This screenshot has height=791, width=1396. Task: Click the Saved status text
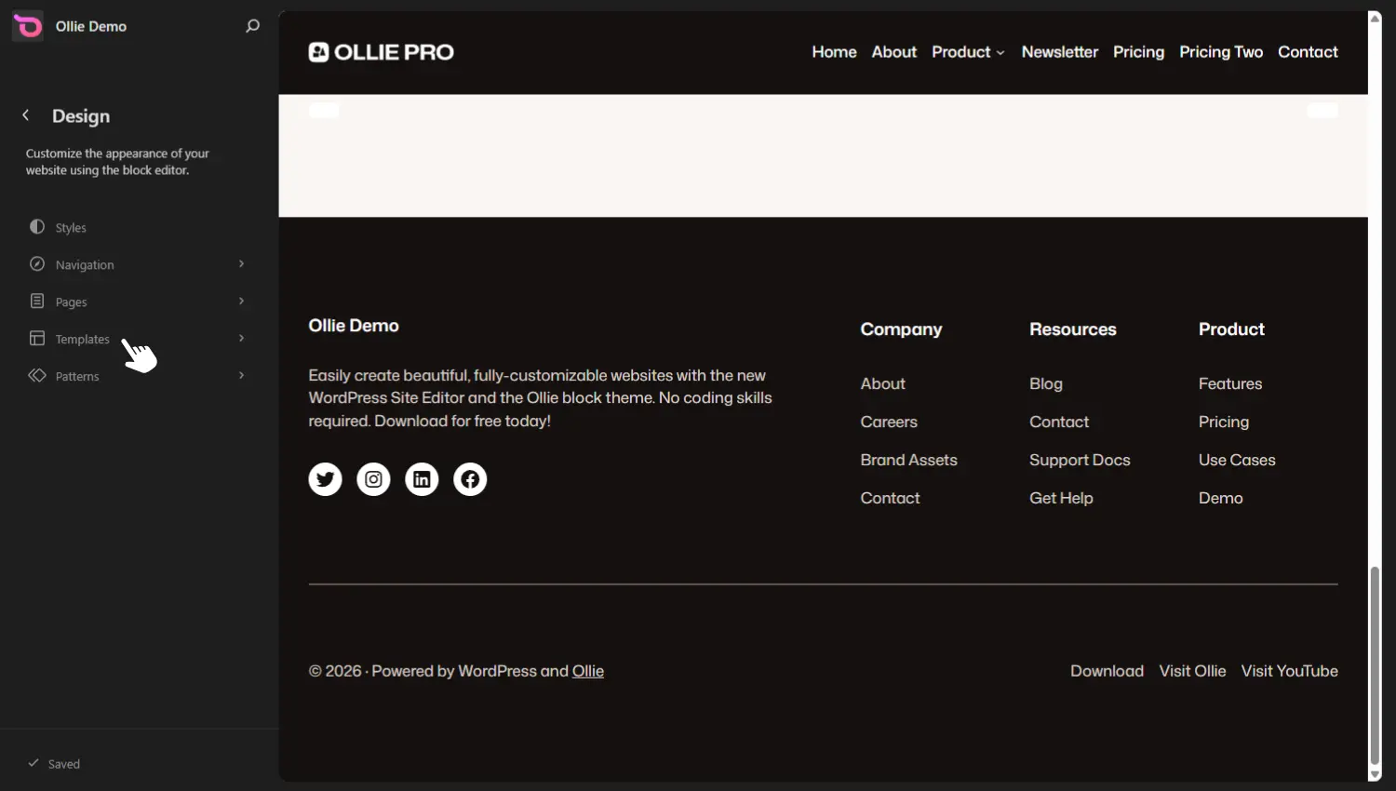pos(64,764)
